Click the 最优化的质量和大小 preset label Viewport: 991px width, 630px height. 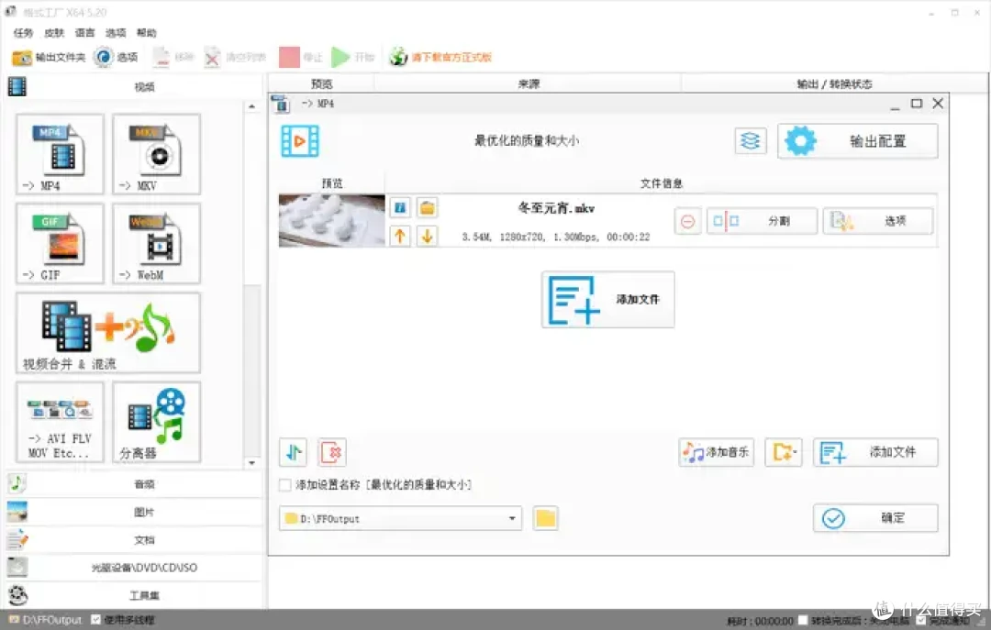click(x=527, y=141)
